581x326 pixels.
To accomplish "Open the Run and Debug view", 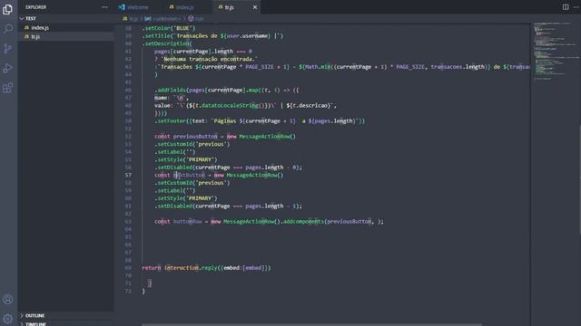I will pyautogui.click(x=7, y=68).
